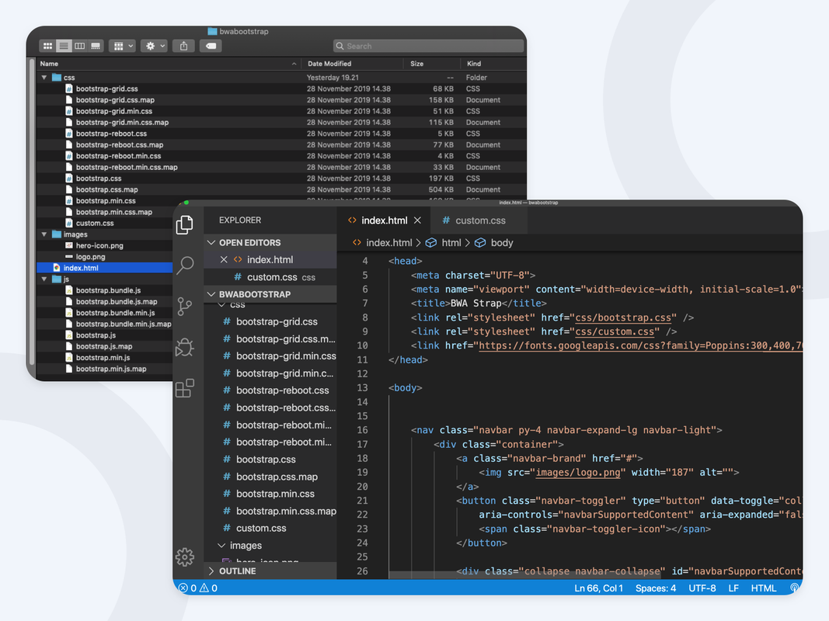The image size is (829, 621).
Task: Switch Finder to gallery view
Action: click(x=95, y=46)
